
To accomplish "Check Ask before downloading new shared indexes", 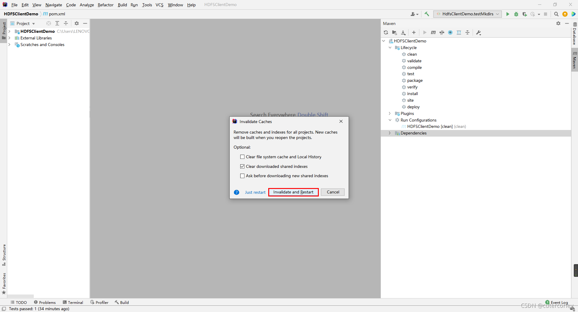I will pos(242,176).
